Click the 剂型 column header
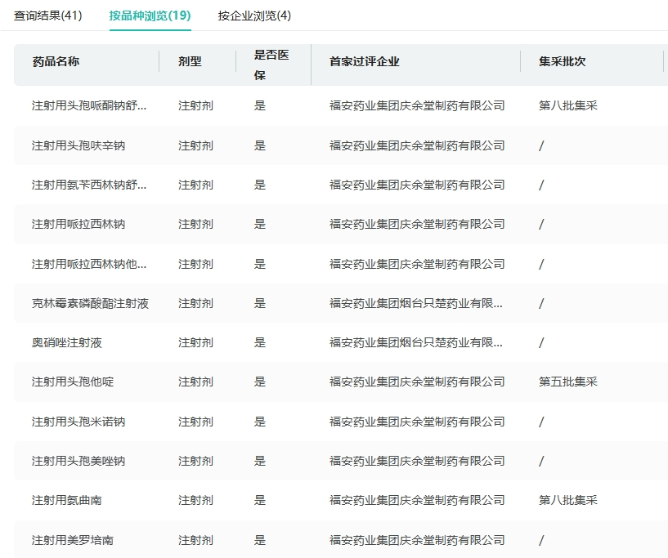This screenshot has height=558, width=668. 190,61
